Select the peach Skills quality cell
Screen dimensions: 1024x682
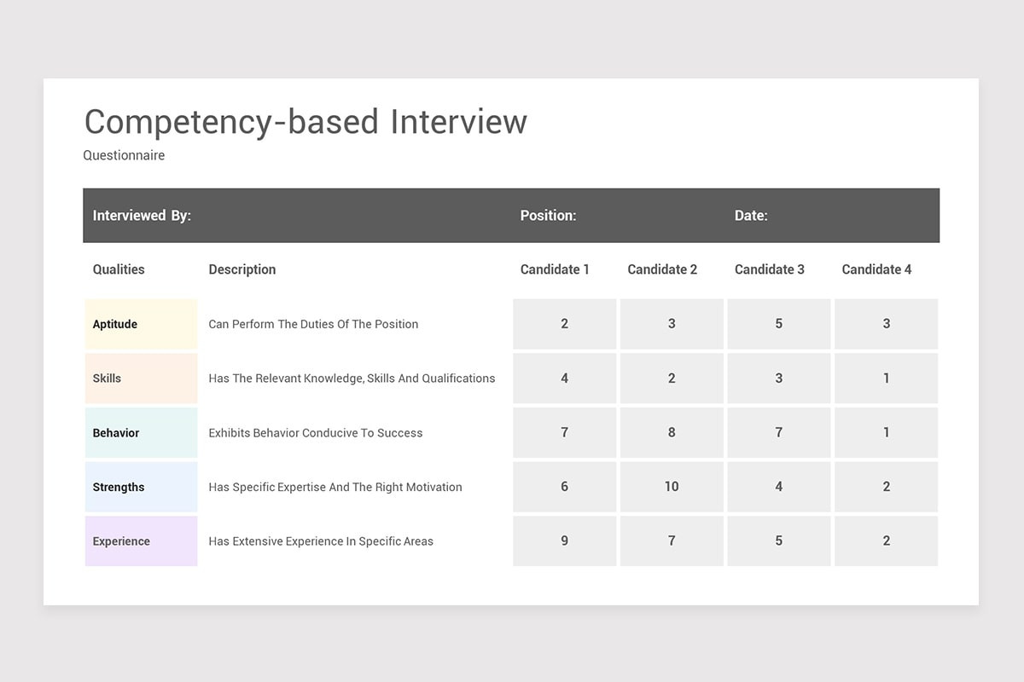click(141, 379)
